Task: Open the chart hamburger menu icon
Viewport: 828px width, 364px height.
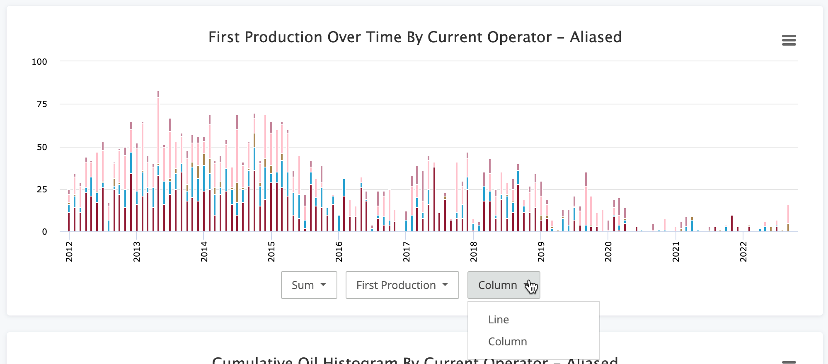Action: coord(789,40)
